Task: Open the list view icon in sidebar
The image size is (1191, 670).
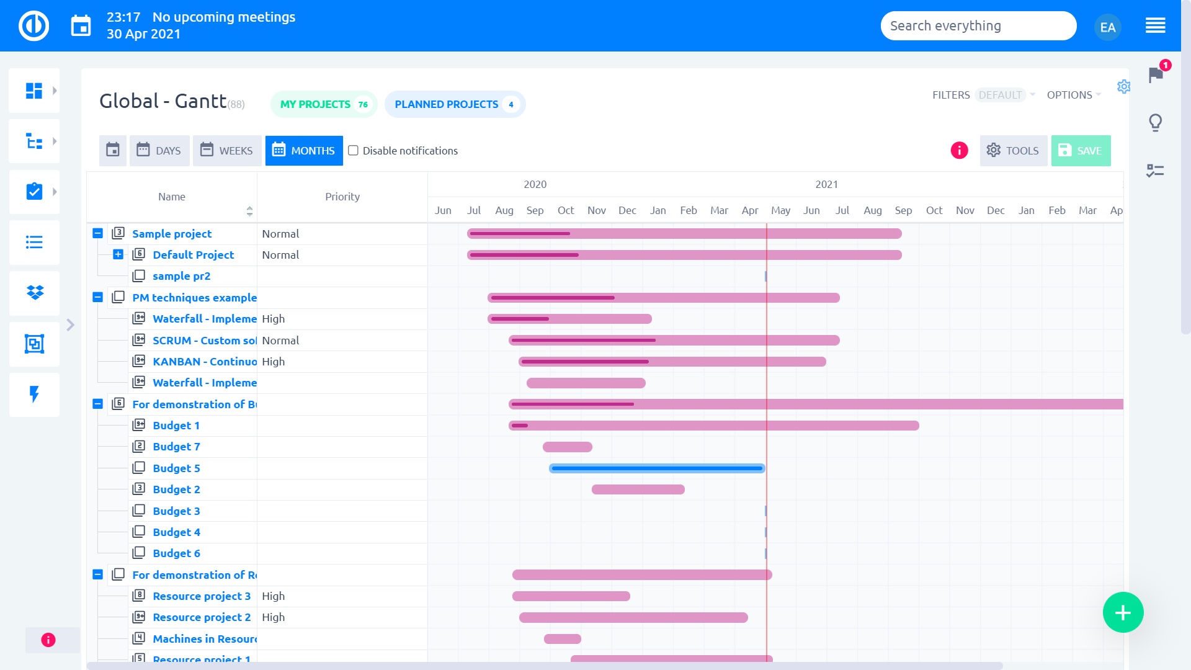Action: coord(34,243)
